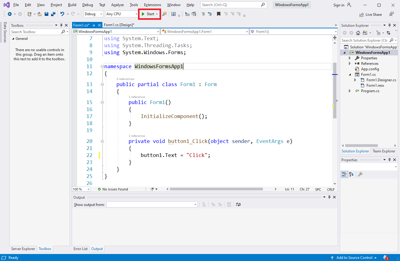Screen dimensions: 400x261
Task: Click Sync with Active Document icon
Action: click(x=388, y=33)
